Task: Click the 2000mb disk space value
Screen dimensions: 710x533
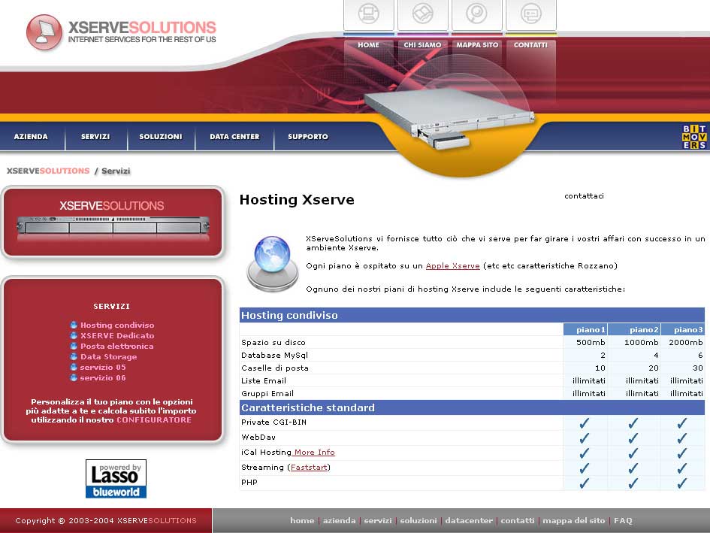Action: pos(685,342)
